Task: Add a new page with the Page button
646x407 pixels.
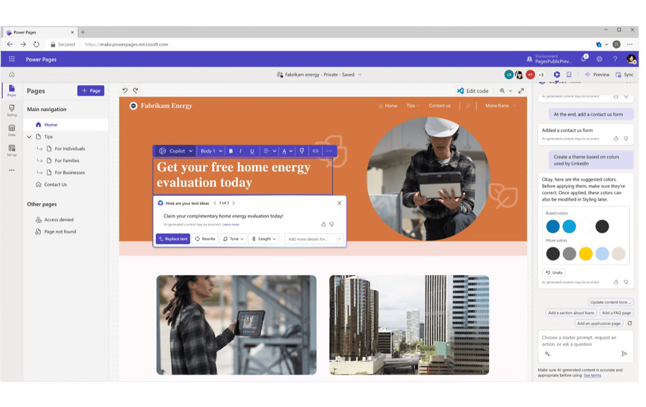Action: tap(91, 91)
